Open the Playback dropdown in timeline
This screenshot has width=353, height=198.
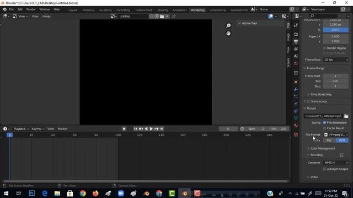click(21, 129)
